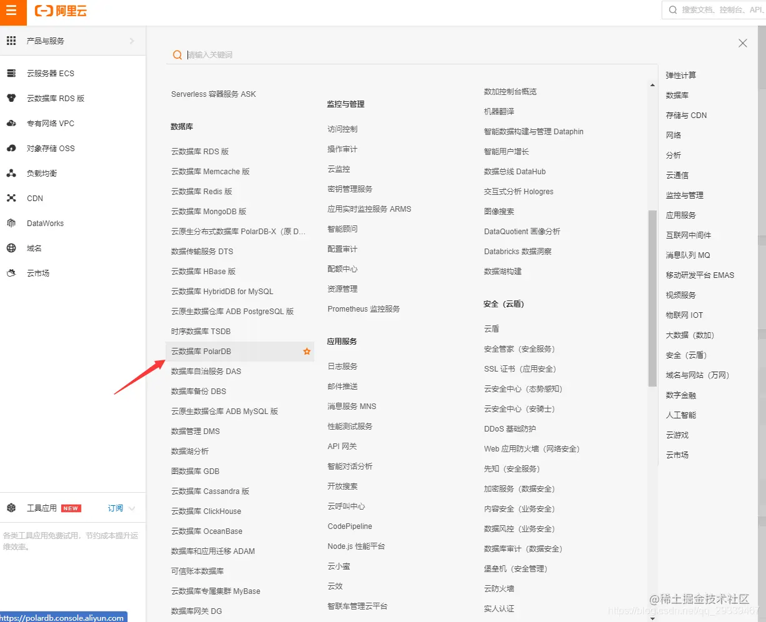Jump to 分析 category
The height and width of the screenshot is (622, 766).
pyautogui.click(x=674, y=155)
